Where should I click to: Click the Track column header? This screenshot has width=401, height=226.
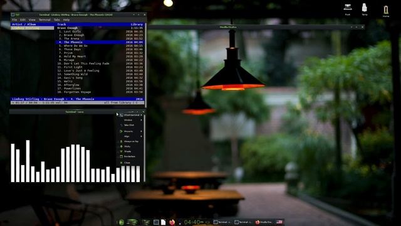point(61,24)
